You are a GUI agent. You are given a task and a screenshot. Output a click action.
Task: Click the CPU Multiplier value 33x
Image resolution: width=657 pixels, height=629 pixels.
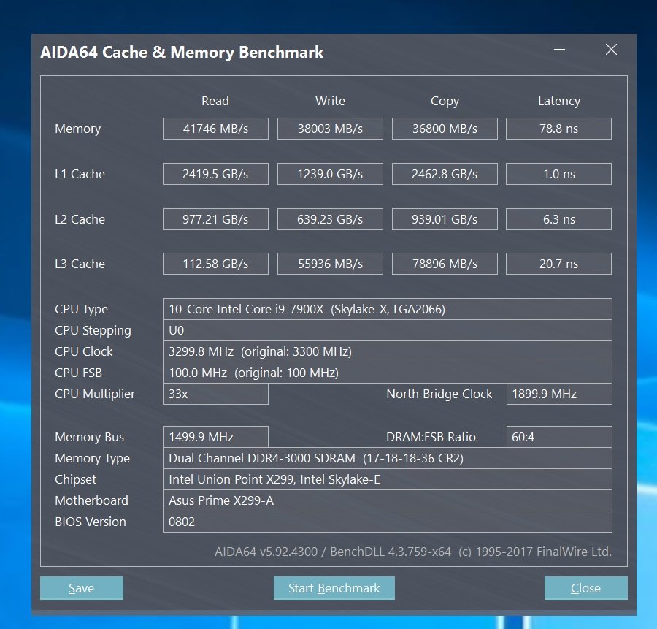pos(215,394)
